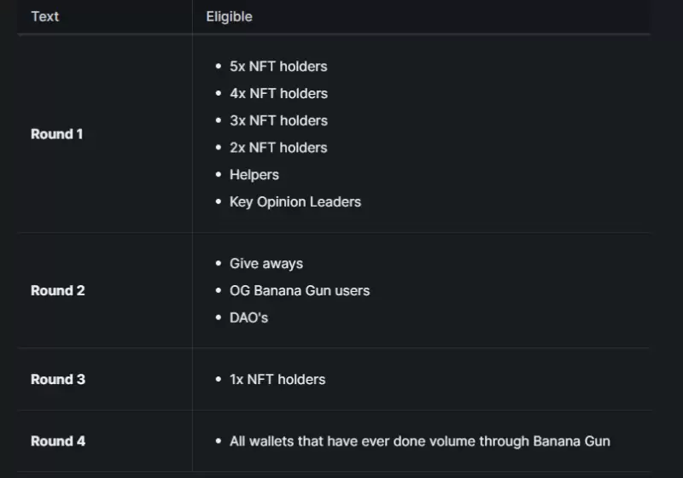Click the DAO's list item
The height and width of the screenshot is (478, 683).
point(249,318)
